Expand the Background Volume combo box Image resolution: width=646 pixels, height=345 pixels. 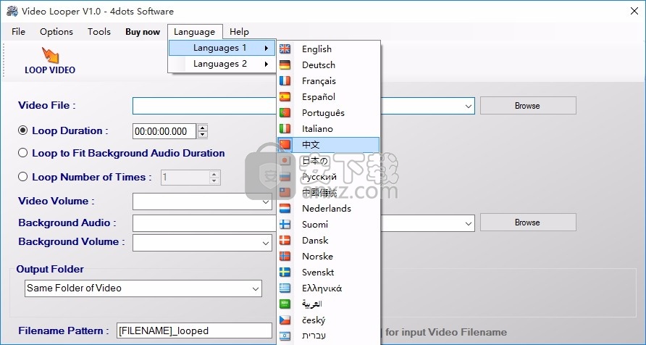click(266, 244)
